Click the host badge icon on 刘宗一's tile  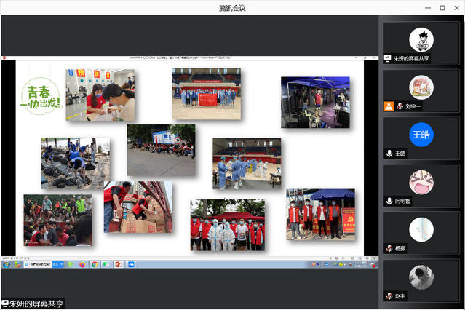tap(389, 106)
